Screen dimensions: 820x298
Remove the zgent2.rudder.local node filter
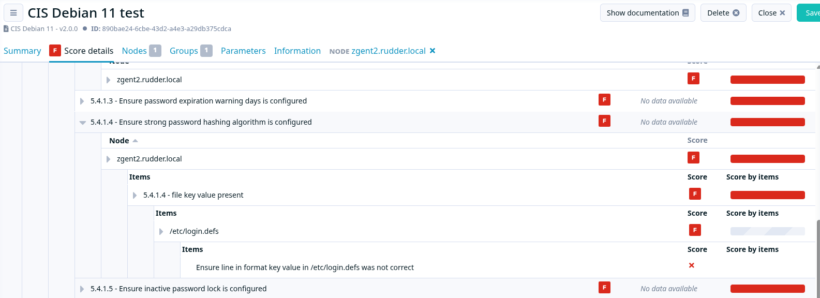click(433, 51)
